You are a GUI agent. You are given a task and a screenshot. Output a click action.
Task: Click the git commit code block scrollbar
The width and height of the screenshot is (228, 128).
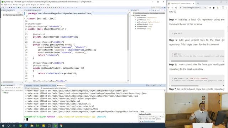[185, 86]
